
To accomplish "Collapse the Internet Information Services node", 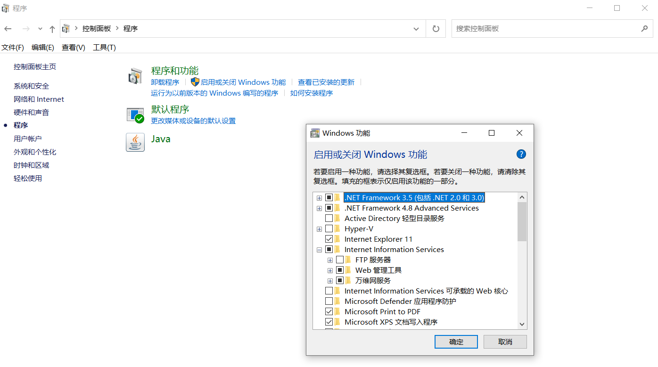I will [320, 250].
